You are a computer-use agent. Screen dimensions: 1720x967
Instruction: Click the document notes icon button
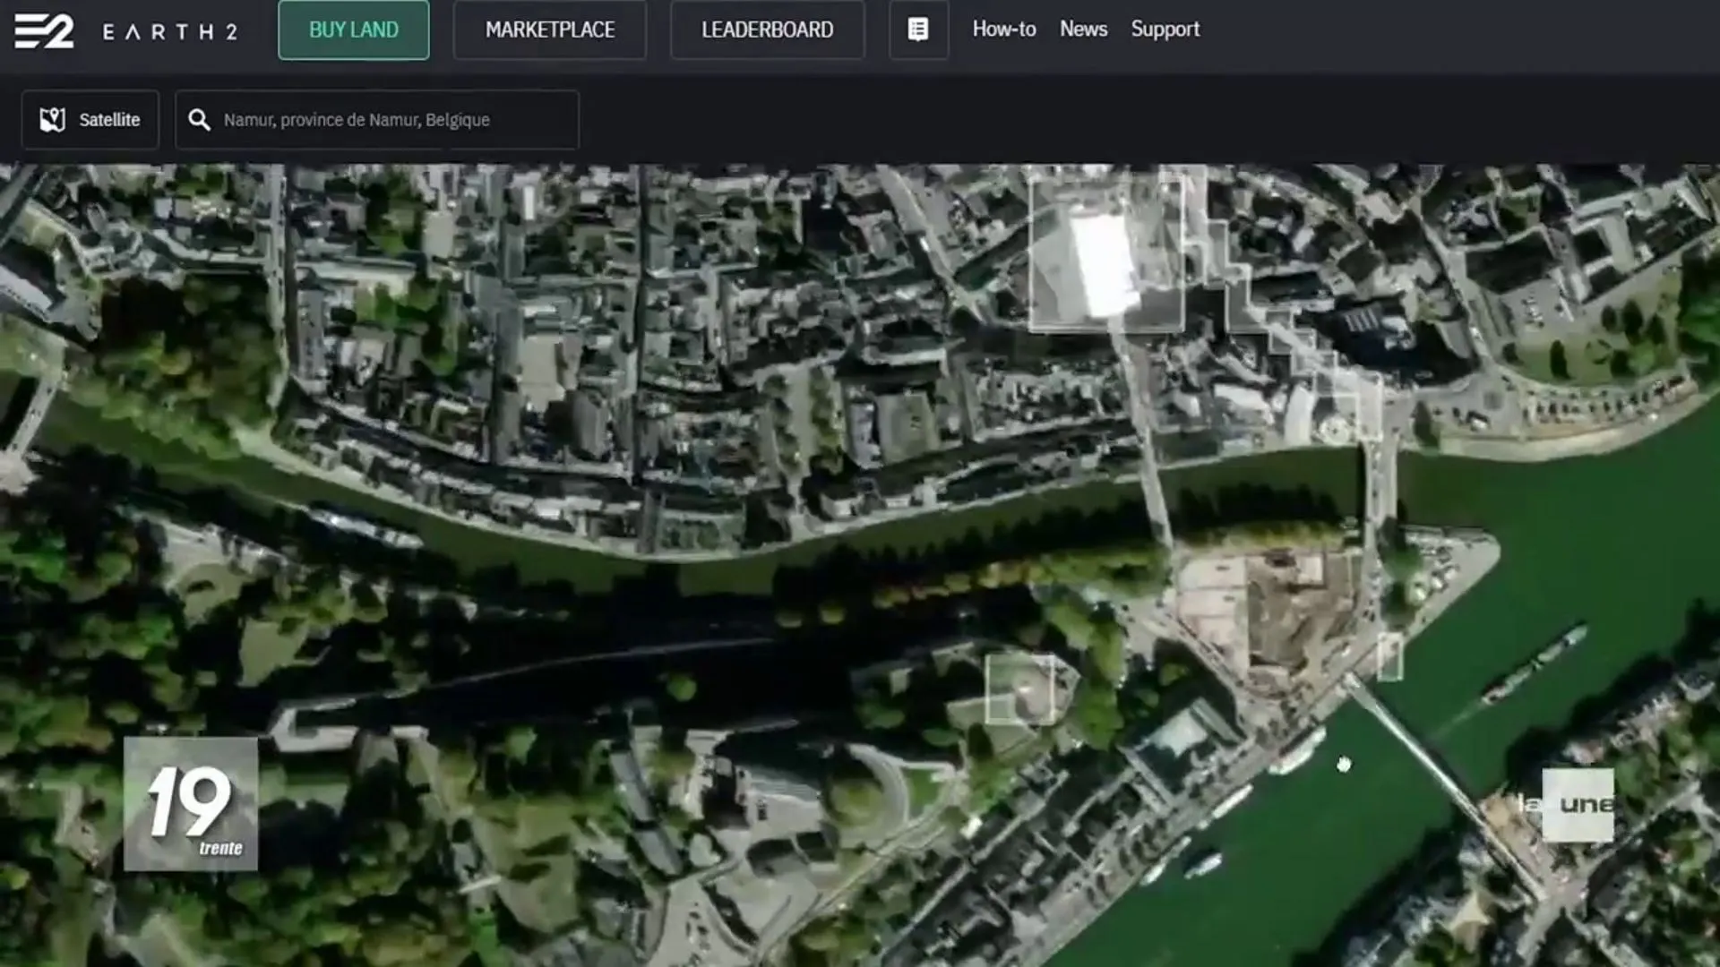[918, 30]
